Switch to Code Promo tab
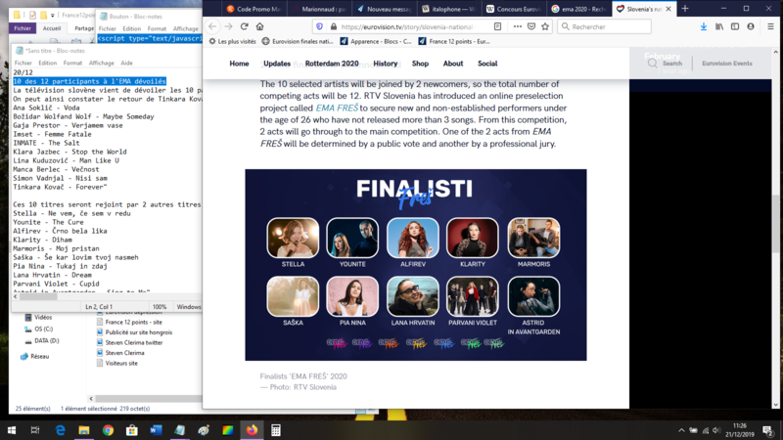783x440 pixels. pyautogui.click(x=253, y=9)
